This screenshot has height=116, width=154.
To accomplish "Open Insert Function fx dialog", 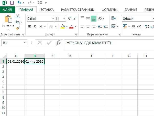I will click(58, 43).
